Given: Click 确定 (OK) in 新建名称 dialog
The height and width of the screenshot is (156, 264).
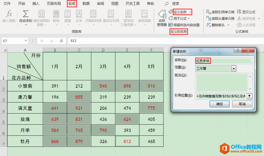Looking at the screenshot, I should (x=219, y=104).
